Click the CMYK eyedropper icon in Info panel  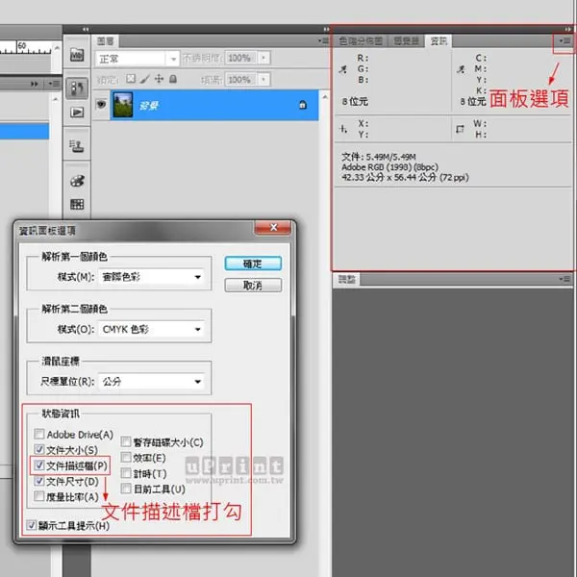click(461, 69)
